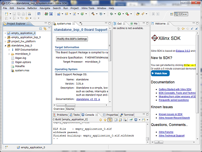
Task: Click the system.mss editor vertical scrollbar
Action: point(110,45)
